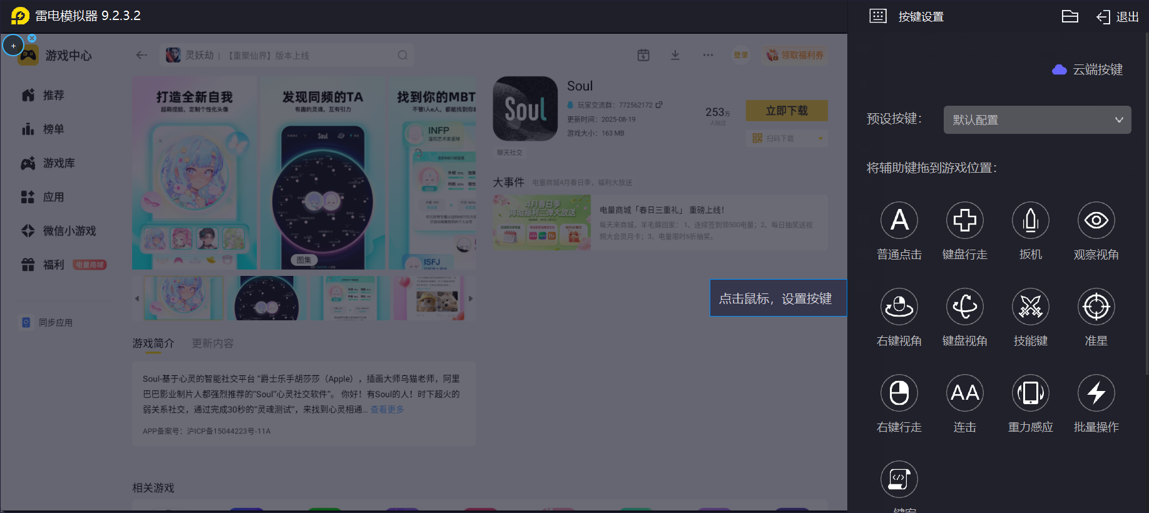Select the 键盘行走 D-pad key icon
Screen dimensions: 1149x513
point(965,220)
